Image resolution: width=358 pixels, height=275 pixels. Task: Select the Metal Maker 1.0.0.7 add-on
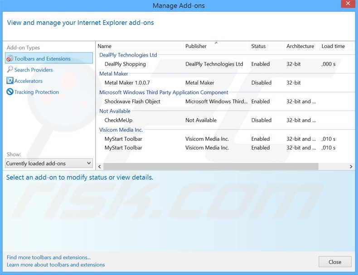click(127, 83)
